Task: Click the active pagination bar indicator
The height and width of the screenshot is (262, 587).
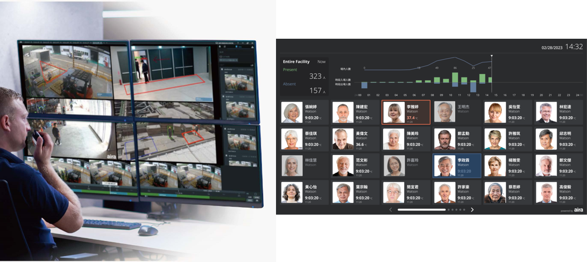Action: (x=421, y=210)
